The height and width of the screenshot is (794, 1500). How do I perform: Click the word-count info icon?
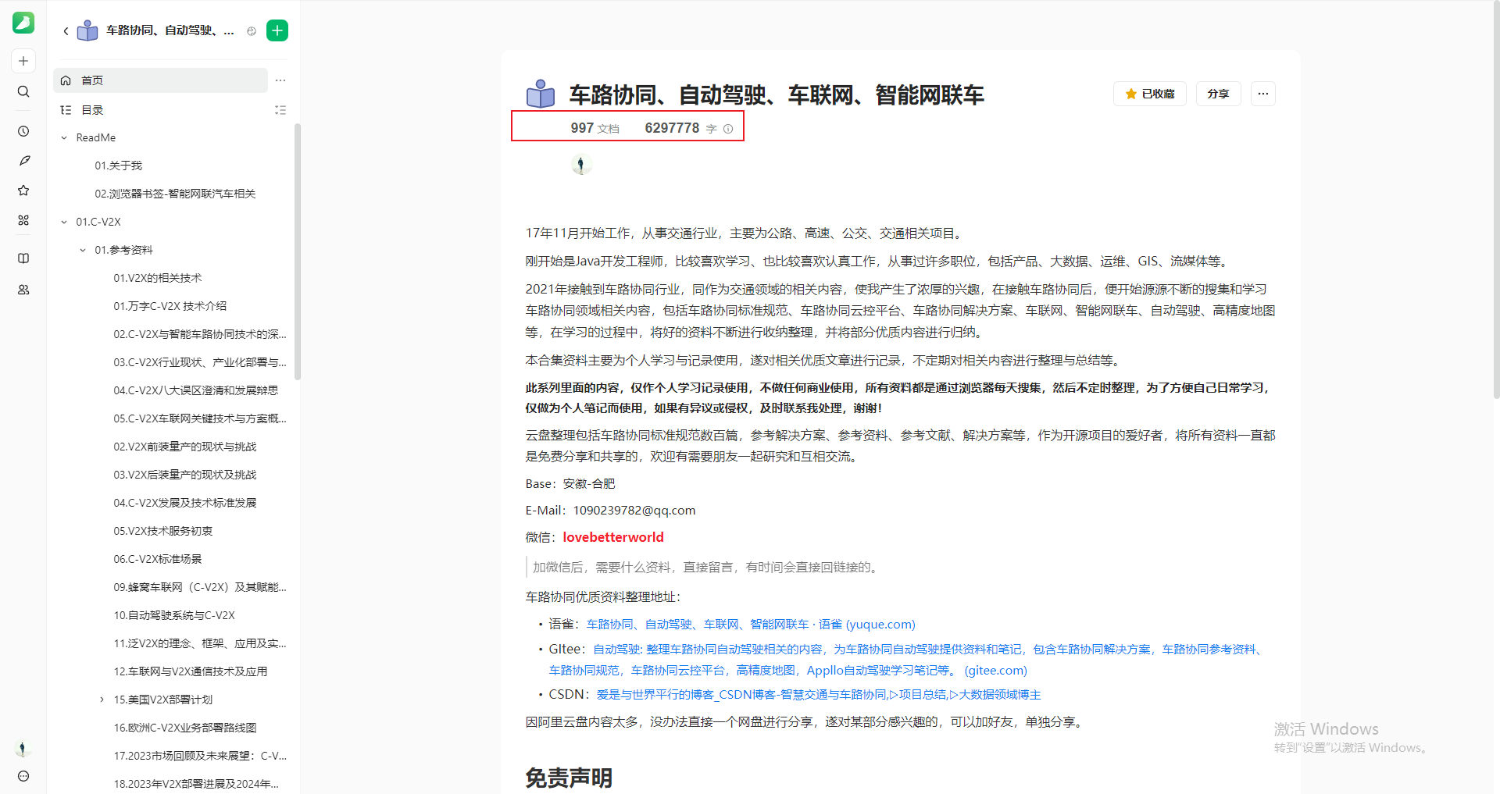click(x=728, y=129)
